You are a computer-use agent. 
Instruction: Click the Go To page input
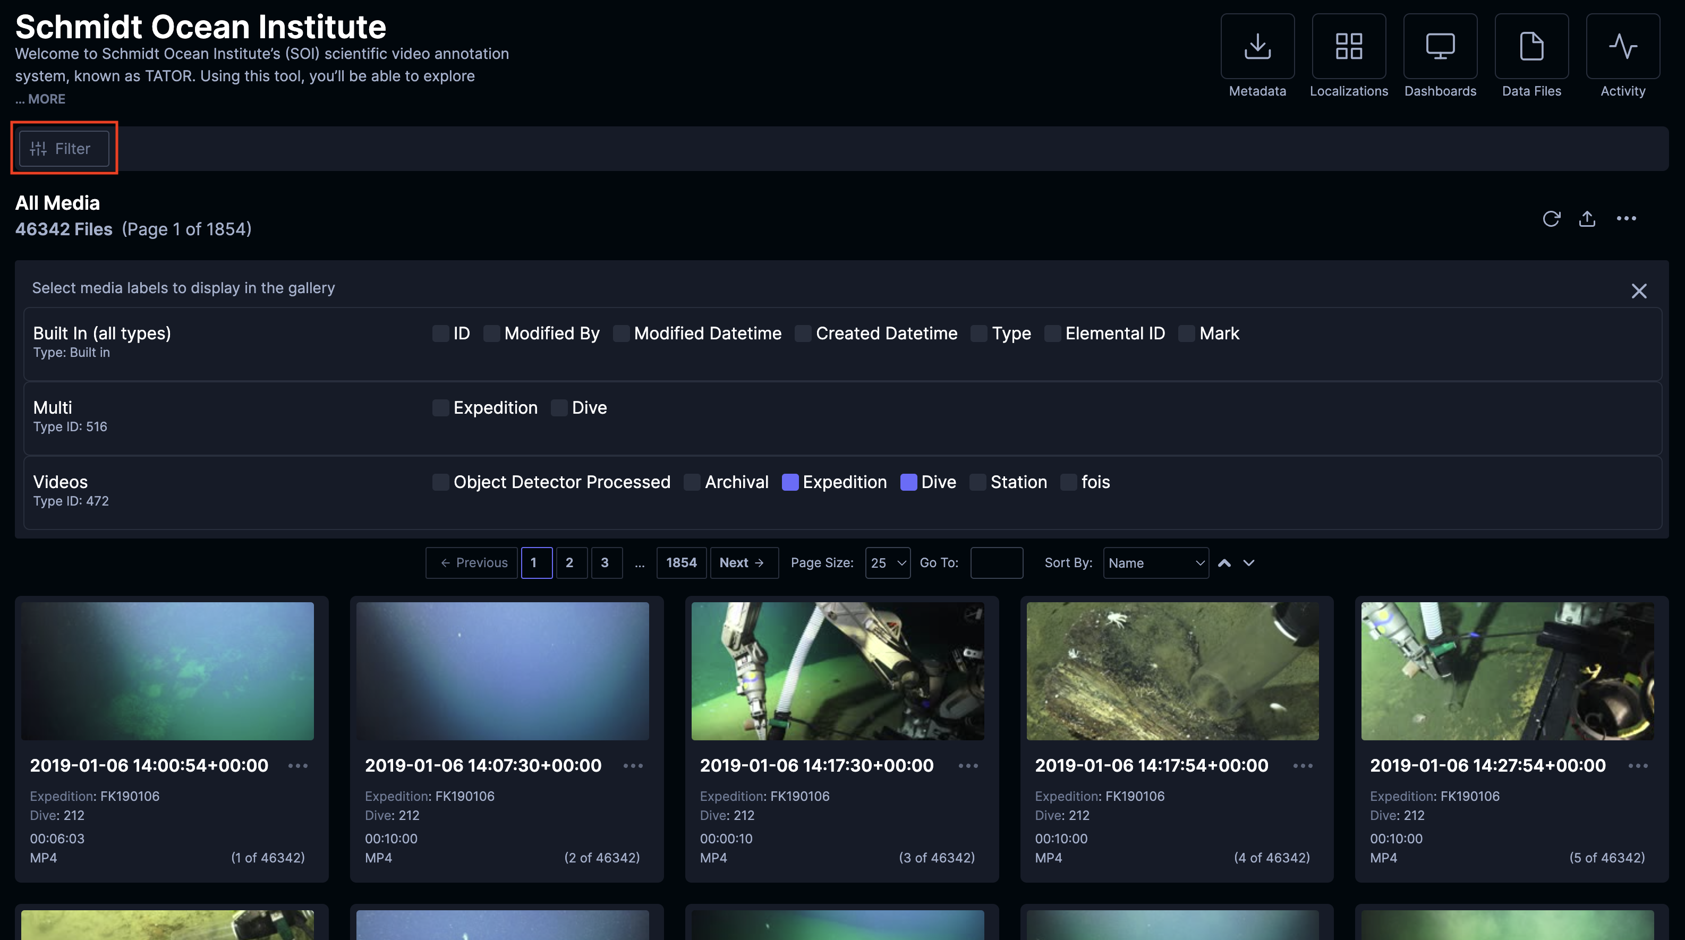996,562
